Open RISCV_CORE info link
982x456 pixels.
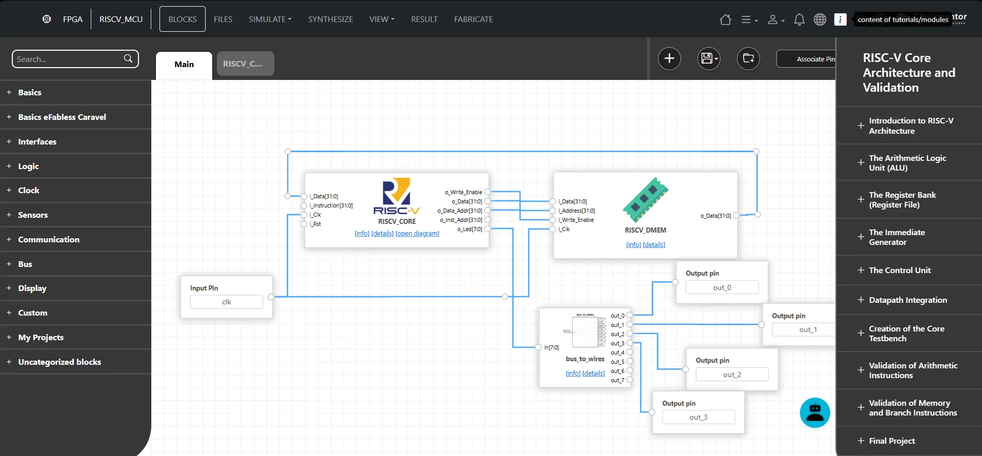click(x=362, y=234)
